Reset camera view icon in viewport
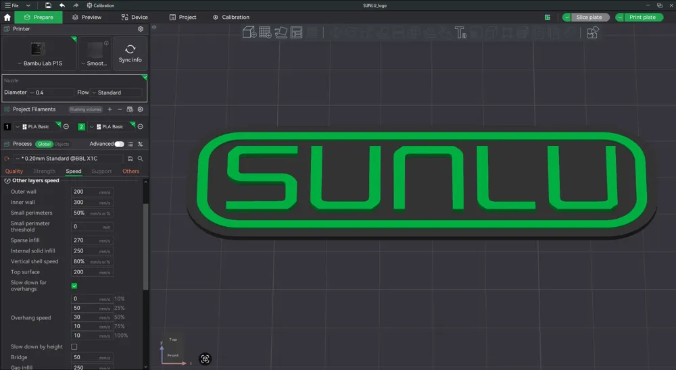The image size is (676, 370). click(x=206, y=359)
